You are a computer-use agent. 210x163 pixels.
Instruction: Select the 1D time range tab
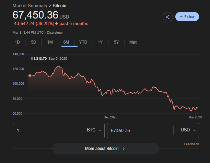coord(17,42)
